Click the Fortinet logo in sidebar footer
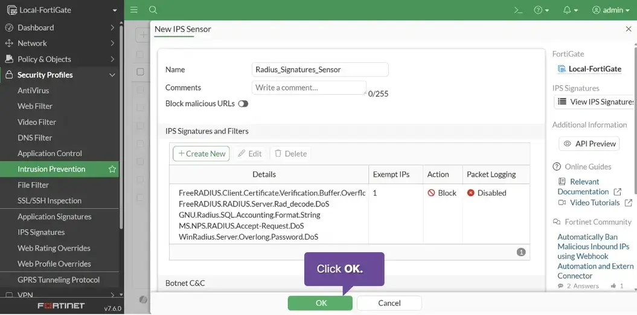The image size is (637, 315). 61,306
